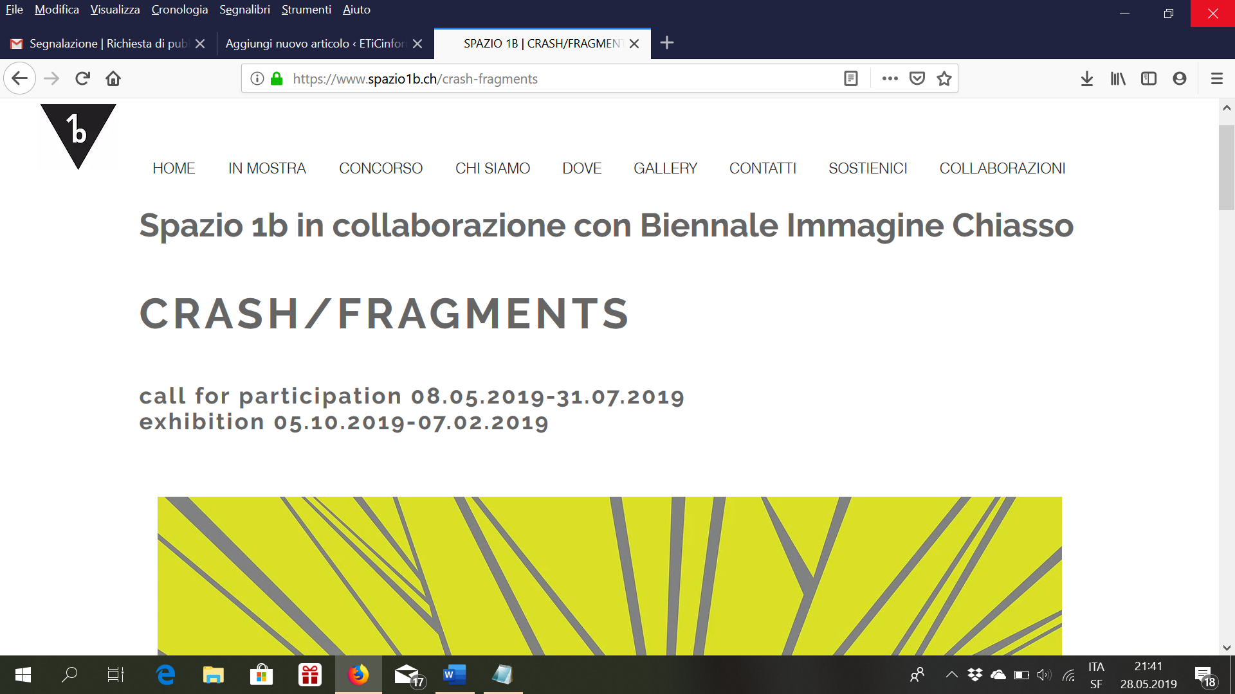Open the Cronologia menu
The width and height of the screenshot is (1235, 694).
179,10
